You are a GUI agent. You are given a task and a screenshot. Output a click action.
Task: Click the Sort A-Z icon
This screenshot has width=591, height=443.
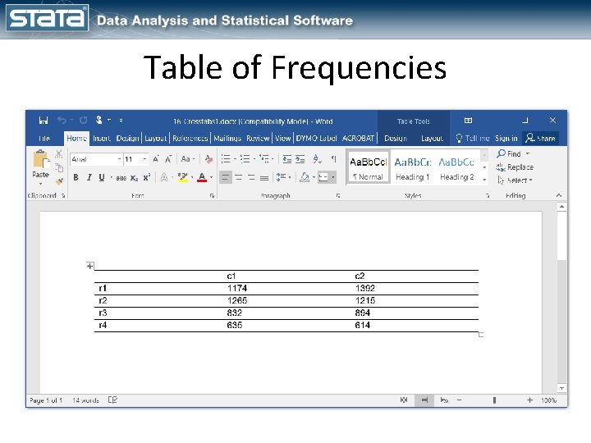click(x=318, y=159)
